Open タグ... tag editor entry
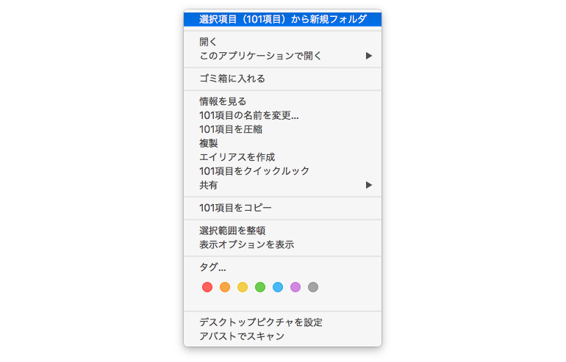The height and width of the screenshot is (362, 566). click(x=212, y=267)
